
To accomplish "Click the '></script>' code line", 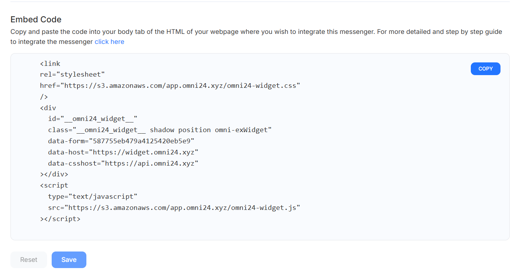I will click(60, 219).
